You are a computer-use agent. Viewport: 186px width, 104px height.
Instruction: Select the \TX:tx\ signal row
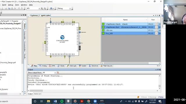coord(131,30)
